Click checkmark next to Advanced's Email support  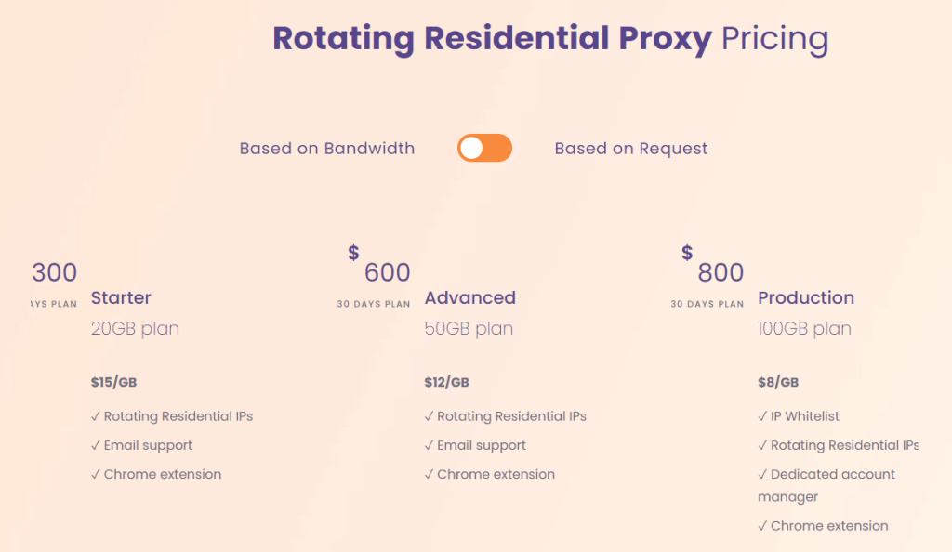pos(429,446)
